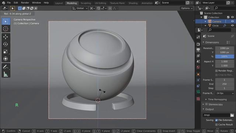
Task: Open the Scene properties tab
Action: (x=198, y=61)
